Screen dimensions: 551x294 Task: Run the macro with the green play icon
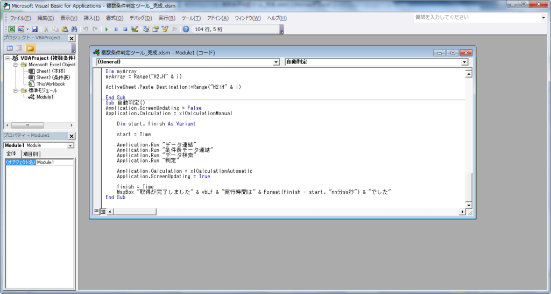click(x=107, y=29)
